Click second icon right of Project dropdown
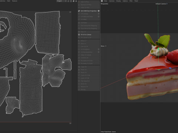The width and height of the screenshot is (178, 133). [71, 1]
